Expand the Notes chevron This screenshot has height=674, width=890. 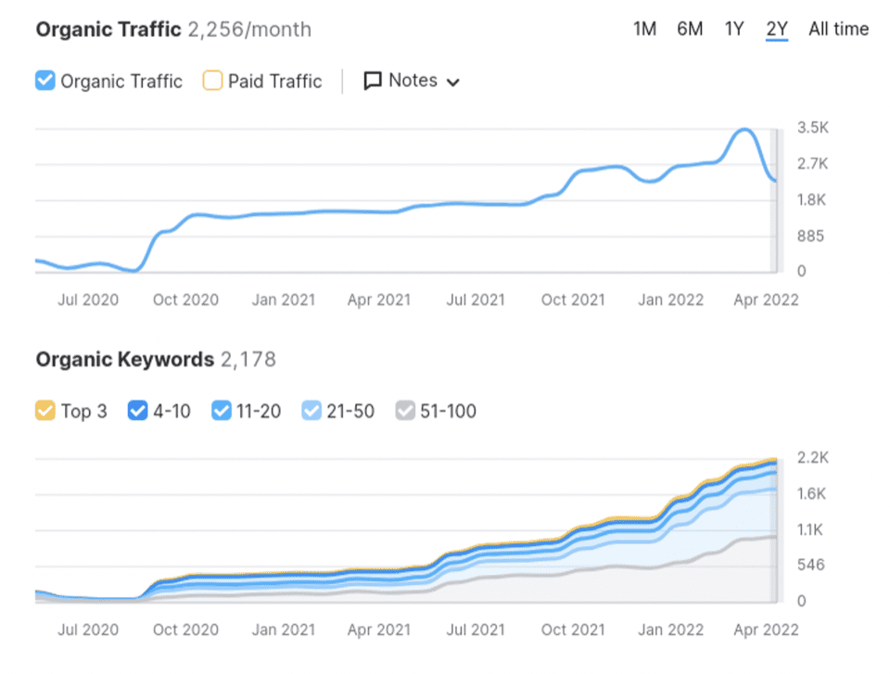pyautogui.click(x=453, y=82)
